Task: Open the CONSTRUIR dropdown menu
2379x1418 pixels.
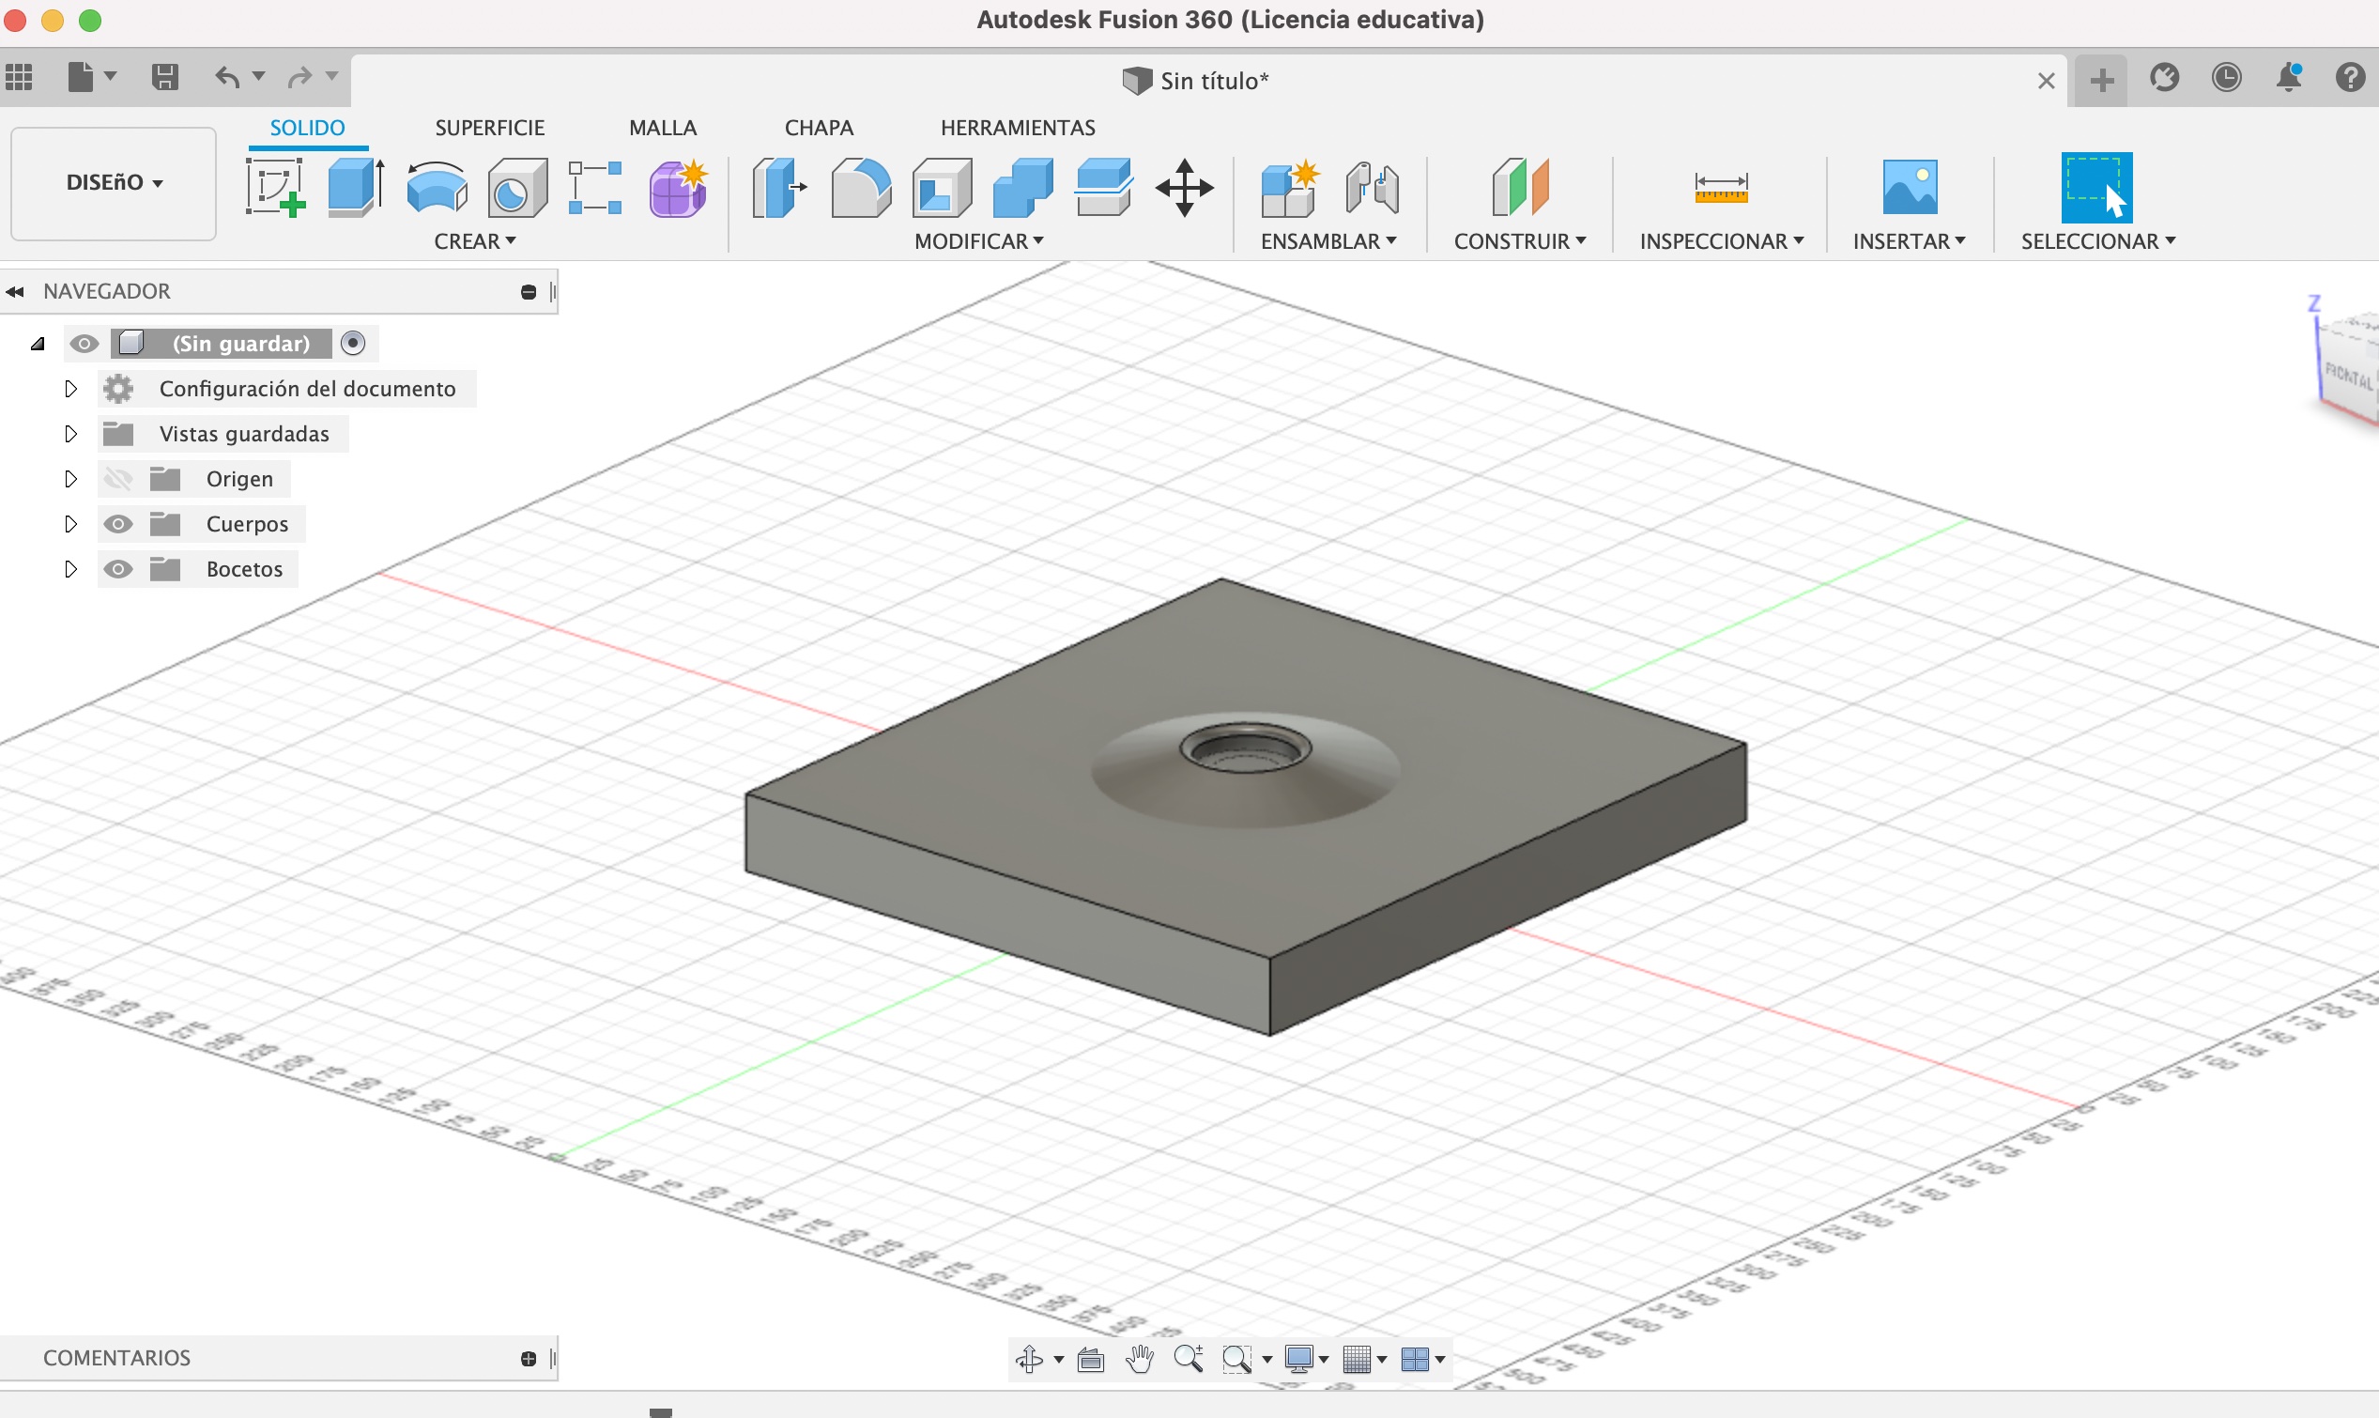Action: click(1519, 241)
